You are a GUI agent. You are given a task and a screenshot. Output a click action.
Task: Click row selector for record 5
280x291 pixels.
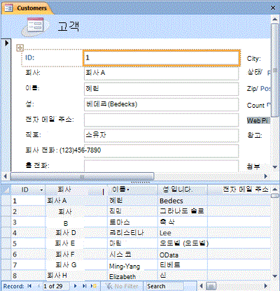[6, 243]
